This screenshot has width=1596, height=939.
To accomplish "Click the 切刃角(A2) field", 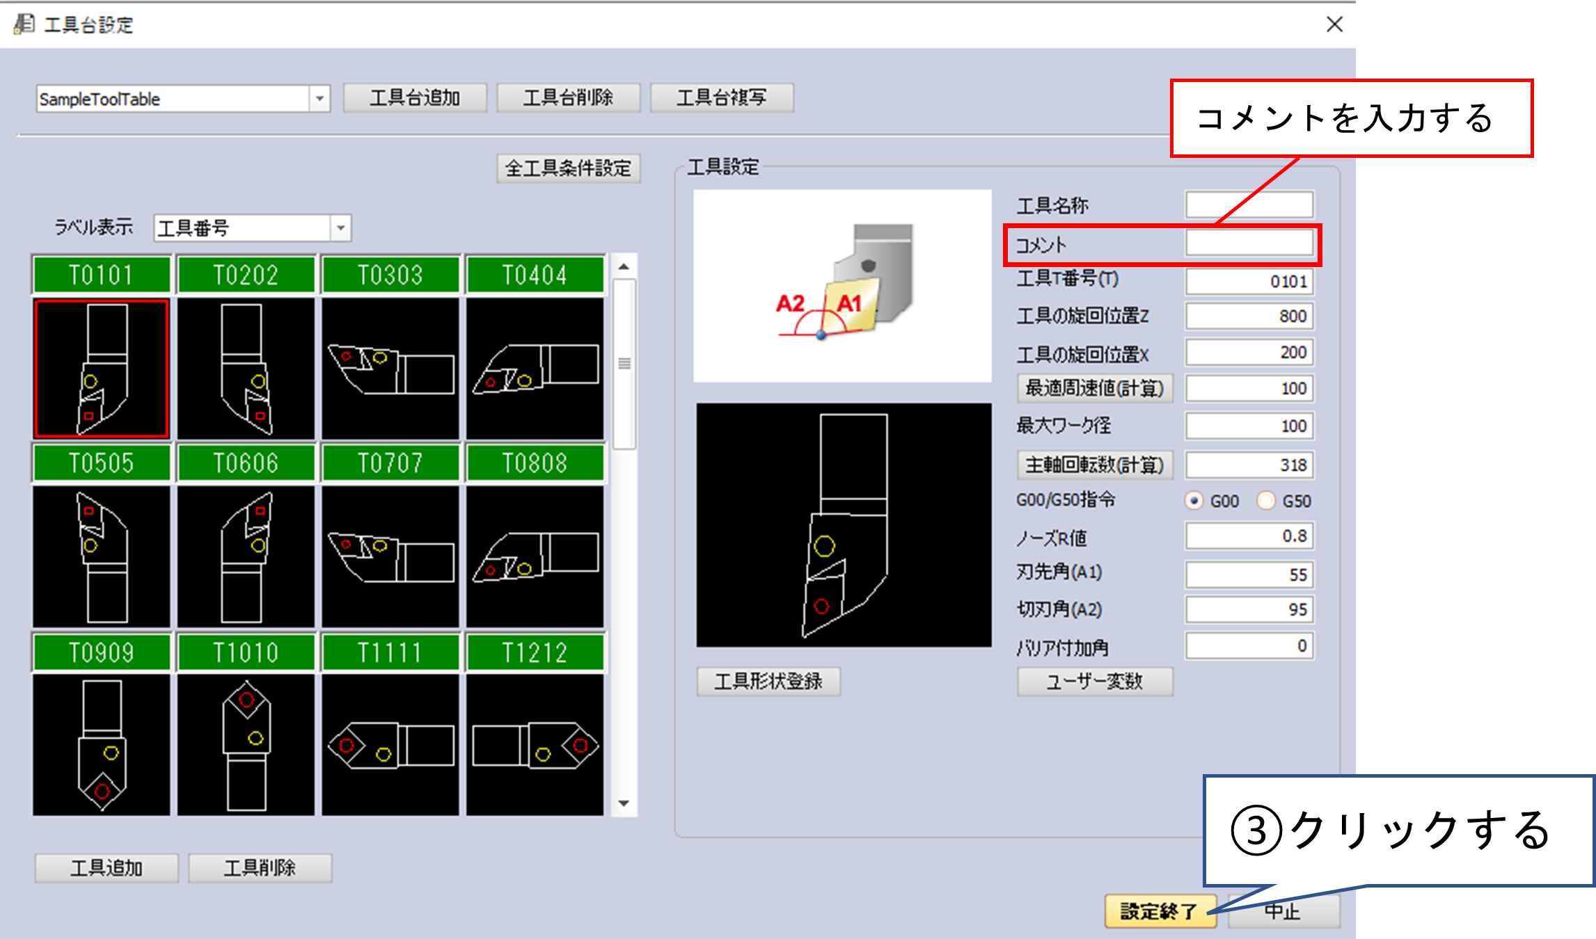I will pyautogui.click(x=1249, y=609).
